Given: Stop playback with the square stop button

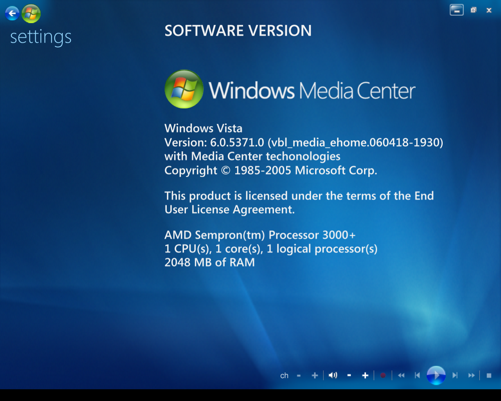Looking at the screenshot, I should pyautogui.click(x=489, y=376).
